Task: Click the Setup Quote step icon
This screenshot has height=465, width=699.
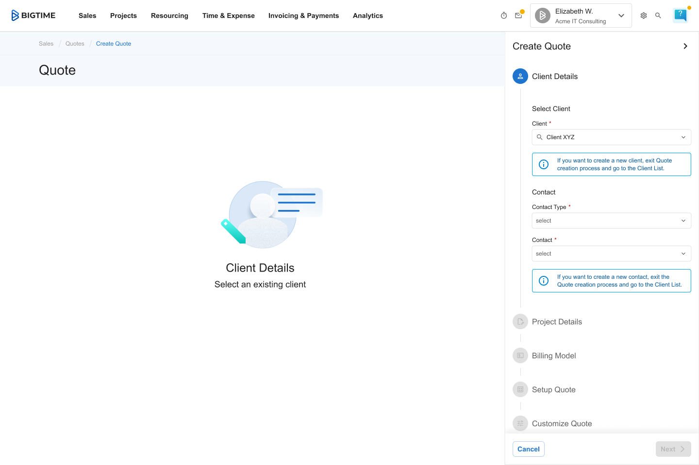Action: 520,389
